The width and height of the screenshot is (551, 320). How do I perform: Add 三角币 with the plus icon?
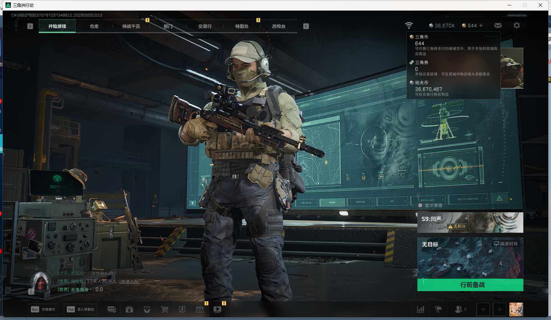(x=481, y=26)
